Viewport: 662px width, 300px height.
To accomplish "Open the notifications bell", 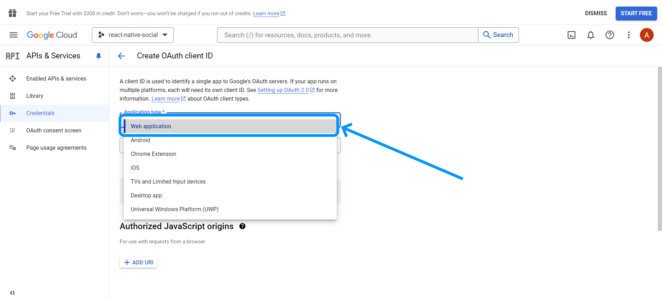I will coord(591,35).
